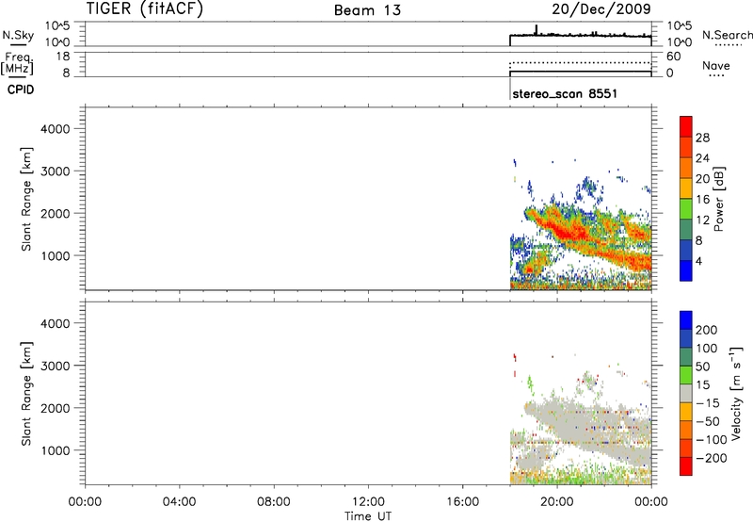Click the '04:00' time tick label

pos(179,502)
